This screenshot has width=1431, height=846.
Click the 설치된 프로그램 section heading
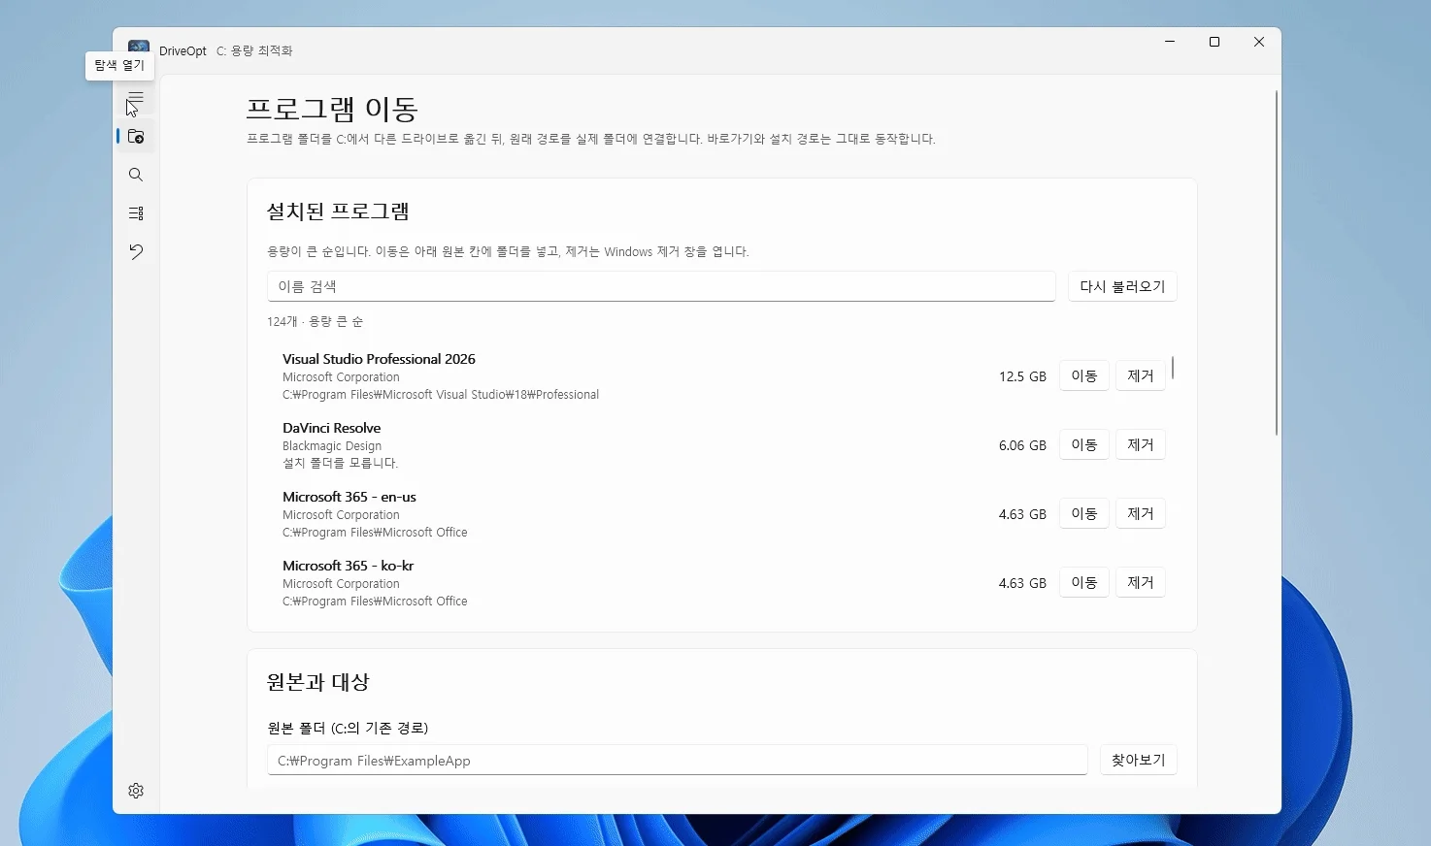point(338,211)
